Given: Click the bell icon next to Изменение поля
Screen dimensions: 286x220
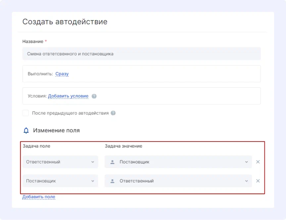Looking at the screenshot, I should (x=25, y=130).
